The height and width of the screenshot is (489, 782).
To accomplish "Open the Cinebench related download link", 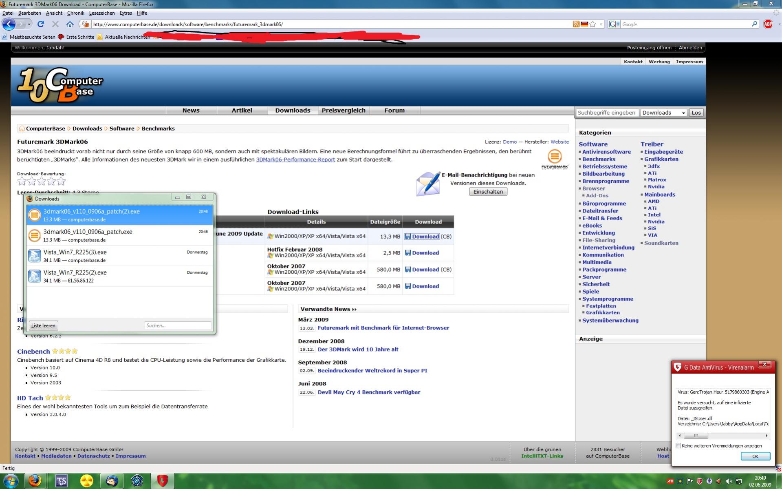I will click(33, 352).
